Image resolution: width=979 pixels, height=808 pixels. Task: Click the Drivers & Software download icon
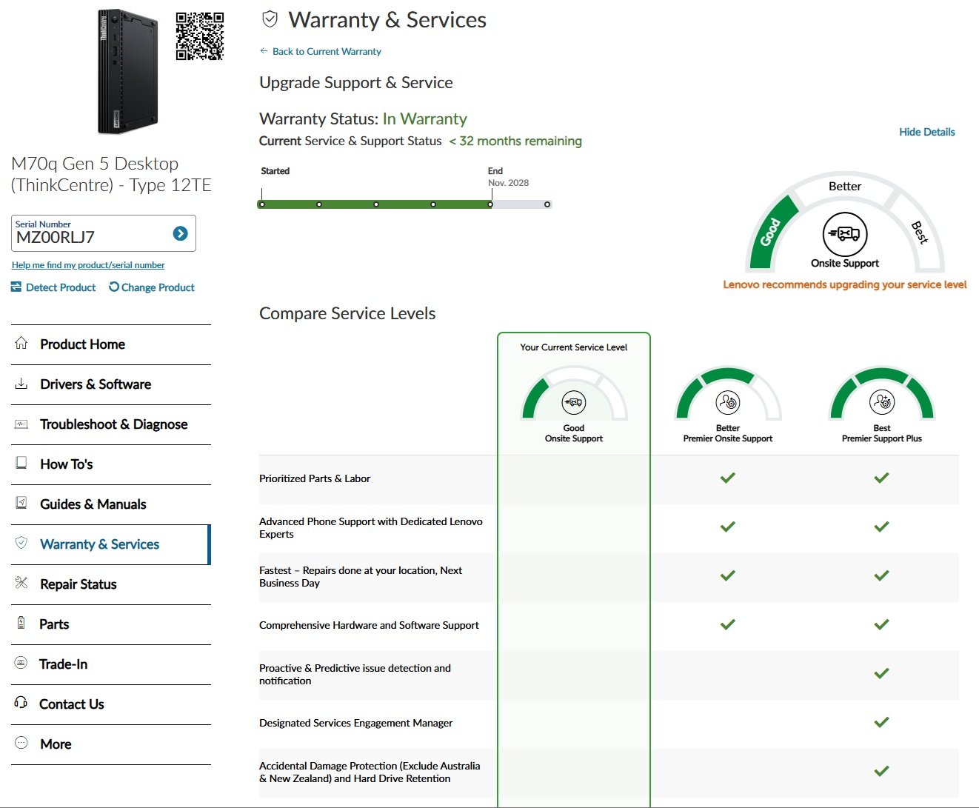[21, 384]
